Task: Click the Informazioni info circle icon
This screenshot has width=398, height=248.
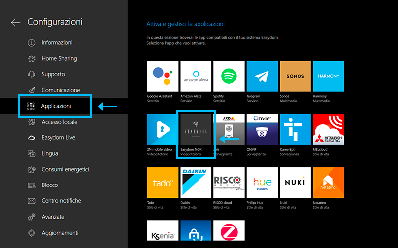Action: (31, 43)
